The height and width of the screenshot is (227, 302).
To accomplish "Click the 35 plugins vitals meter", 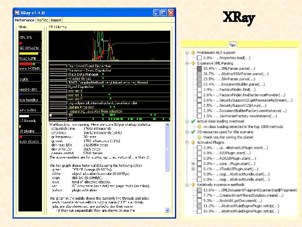I will pyautogui.click(x=30, y=129).
